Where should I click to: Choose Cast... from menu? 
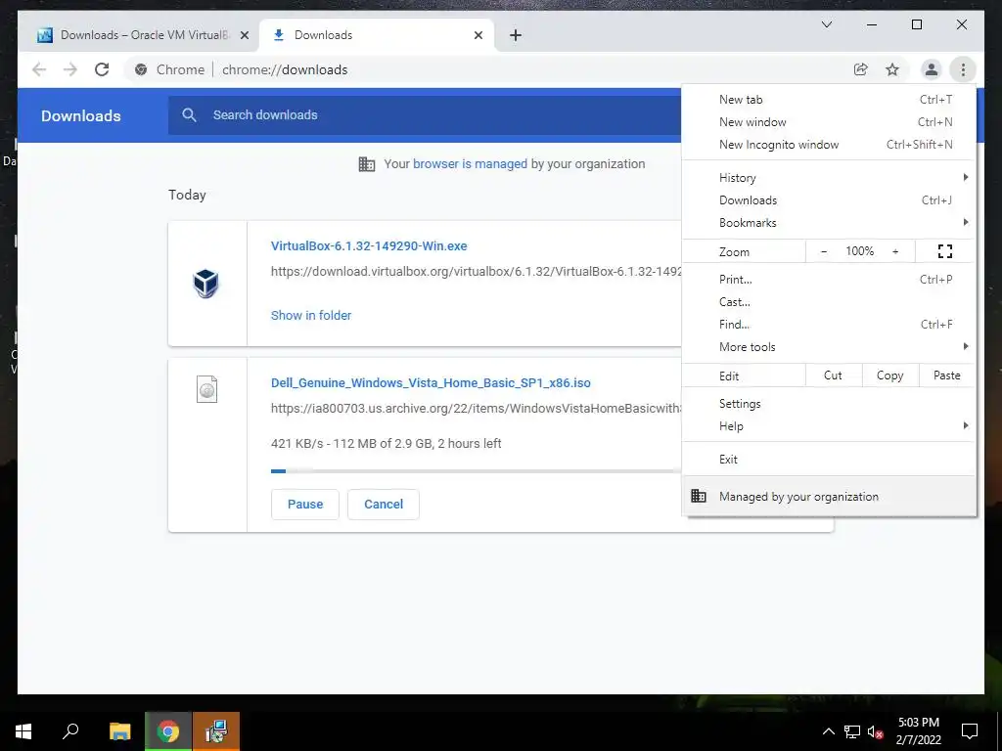click(x=829, y=301)
